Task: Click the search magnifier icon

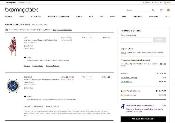Action: point(153,10)
